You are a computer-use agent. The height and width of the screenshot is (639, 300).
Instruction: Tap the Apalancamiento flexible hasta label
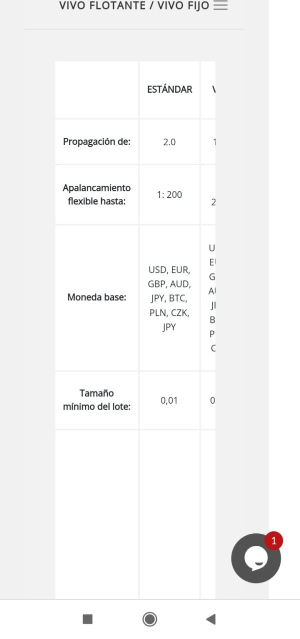coord(96,194)
